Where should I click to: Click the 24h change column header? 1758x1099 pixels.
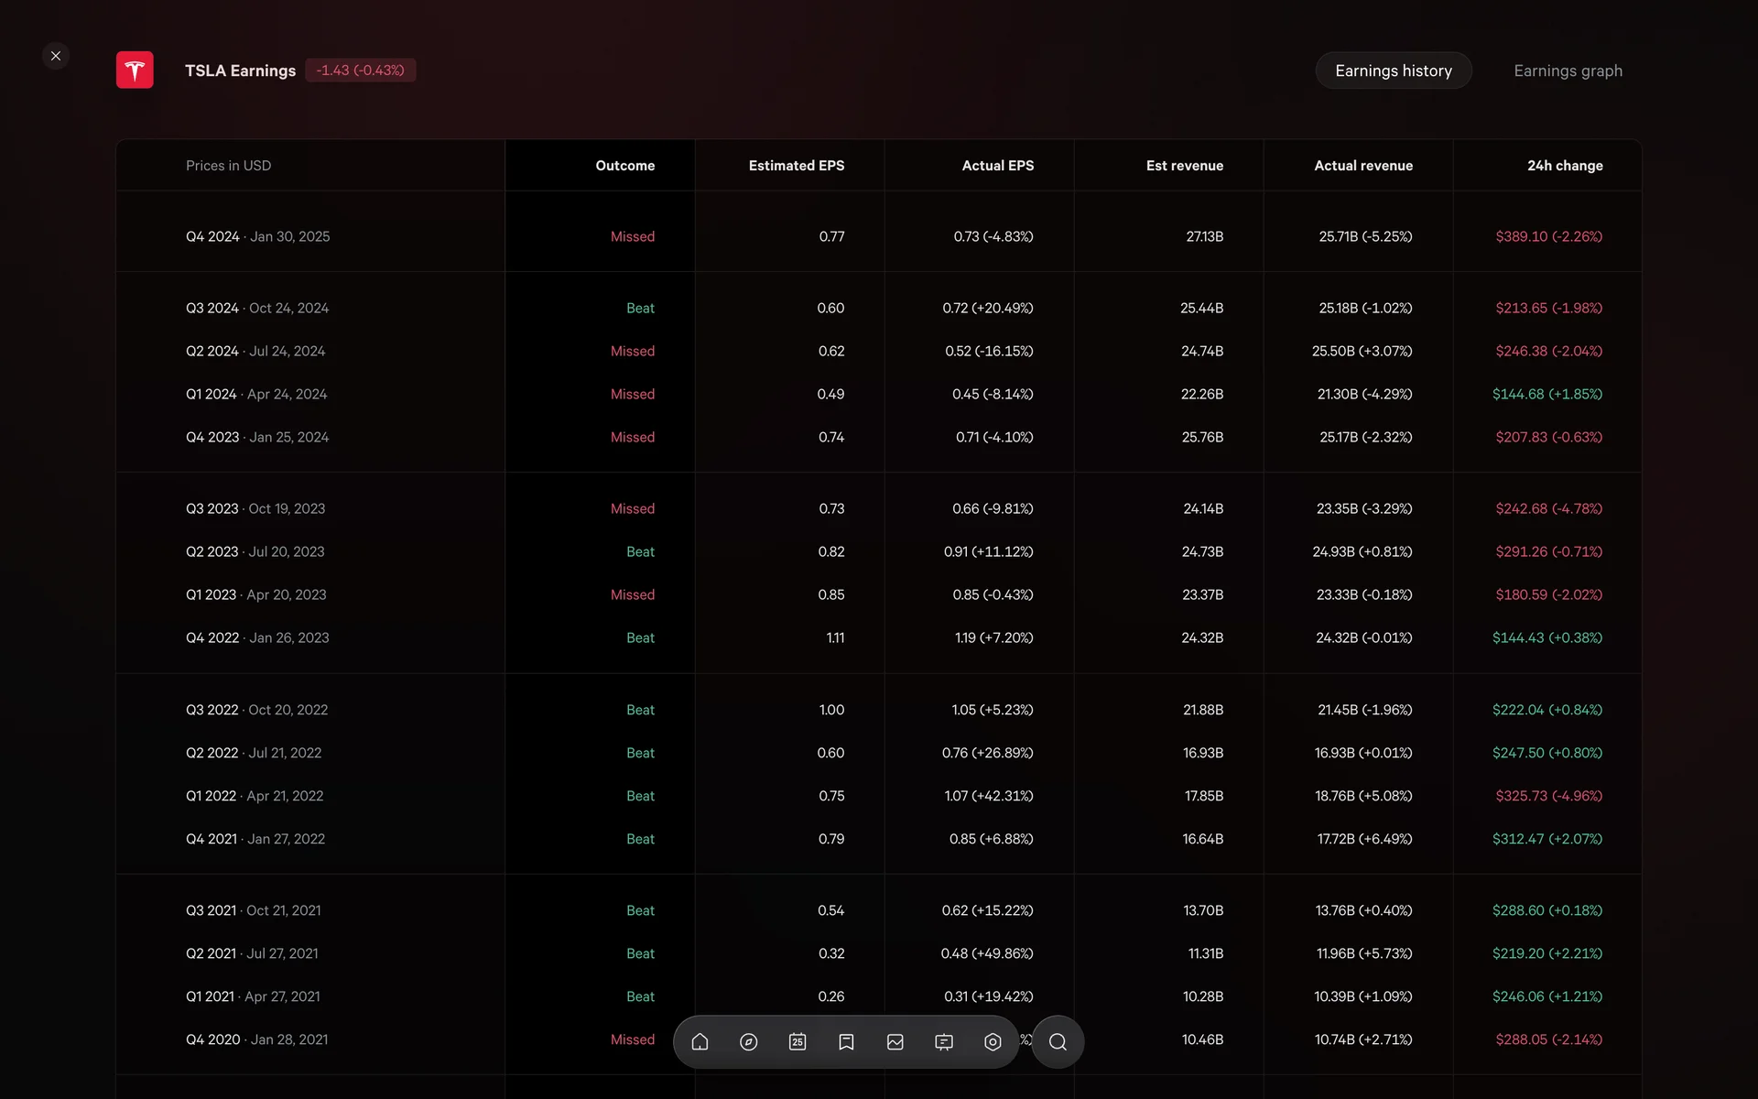(1564, 166)
